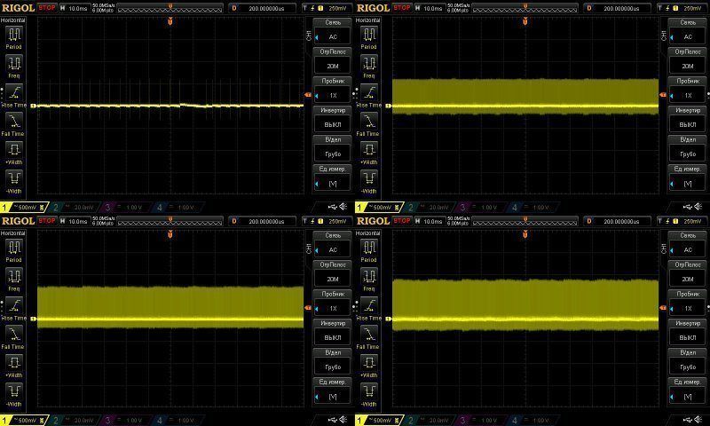Click H 10.0ms timebase in top-left capture
This screenshot has width=710, height=426.
pos(75,8)
